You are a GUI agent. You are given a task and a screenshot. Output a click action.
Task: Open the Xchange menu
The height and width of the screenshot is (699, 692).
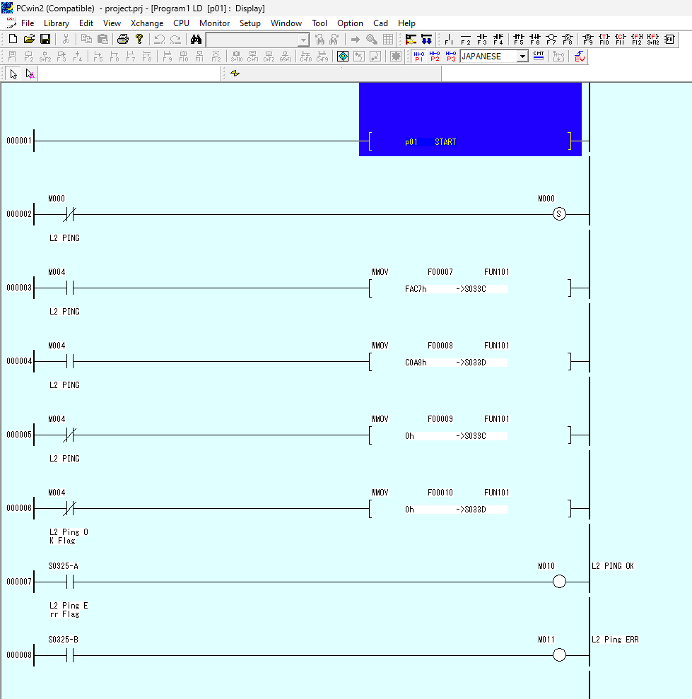[x=147, y=23]
